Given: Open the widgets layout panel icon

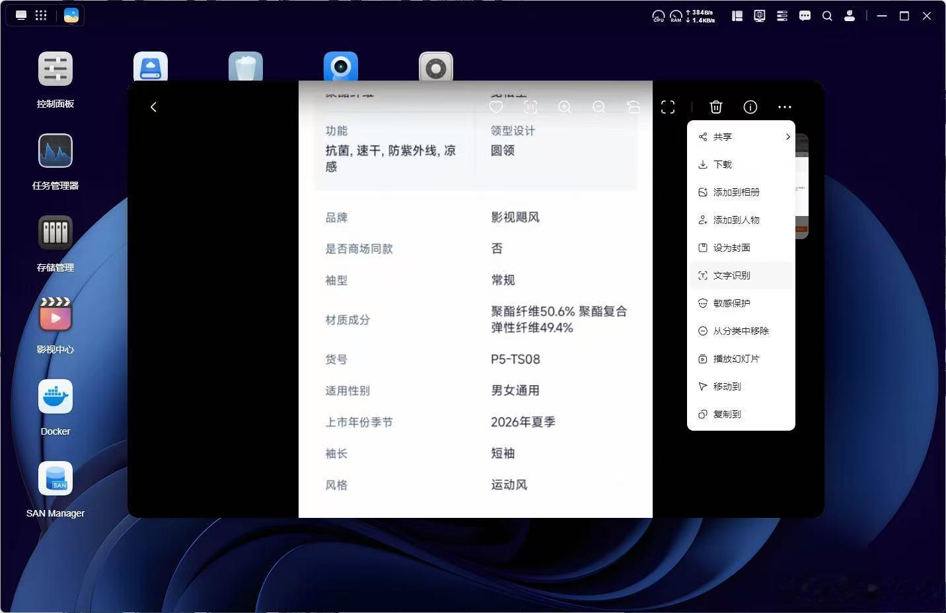Looking at the screenshot, I should click(737, 16).
